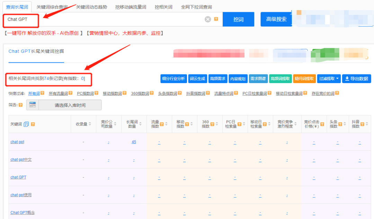Switch to the 挖移动端流量词 tab
The image size is (374, 219).
(131, 7)
